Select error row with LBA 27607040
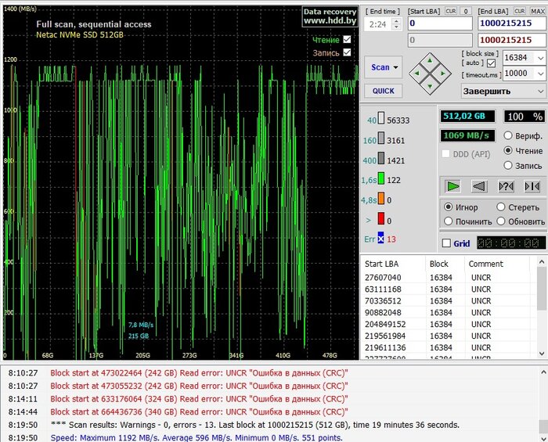The image size is (548, 442). (x=449, y=278)
